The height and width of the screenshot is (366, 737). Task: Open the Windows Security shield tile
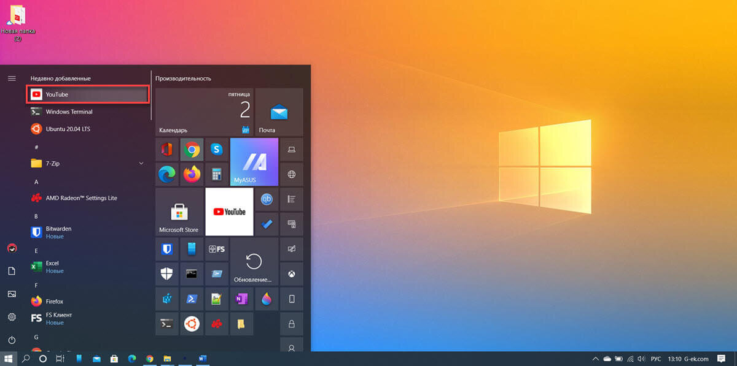(167, 274)
